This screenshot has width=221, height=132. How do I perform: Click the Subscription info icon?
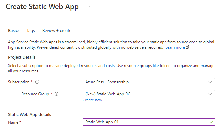click(37, 82)
